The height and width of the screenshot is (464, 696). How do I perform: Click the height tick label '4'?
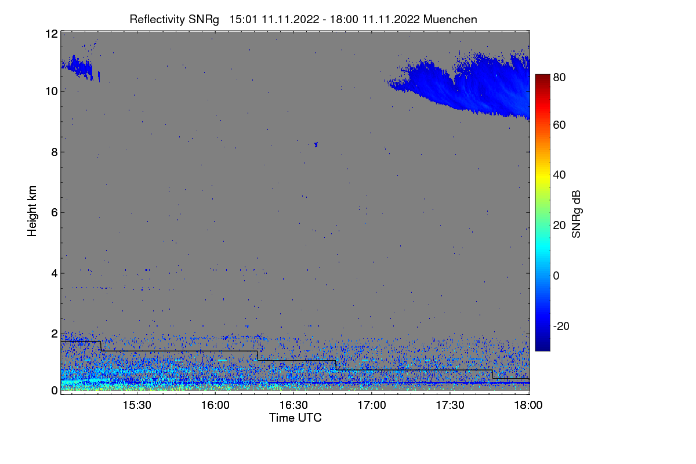coord(54,273)
